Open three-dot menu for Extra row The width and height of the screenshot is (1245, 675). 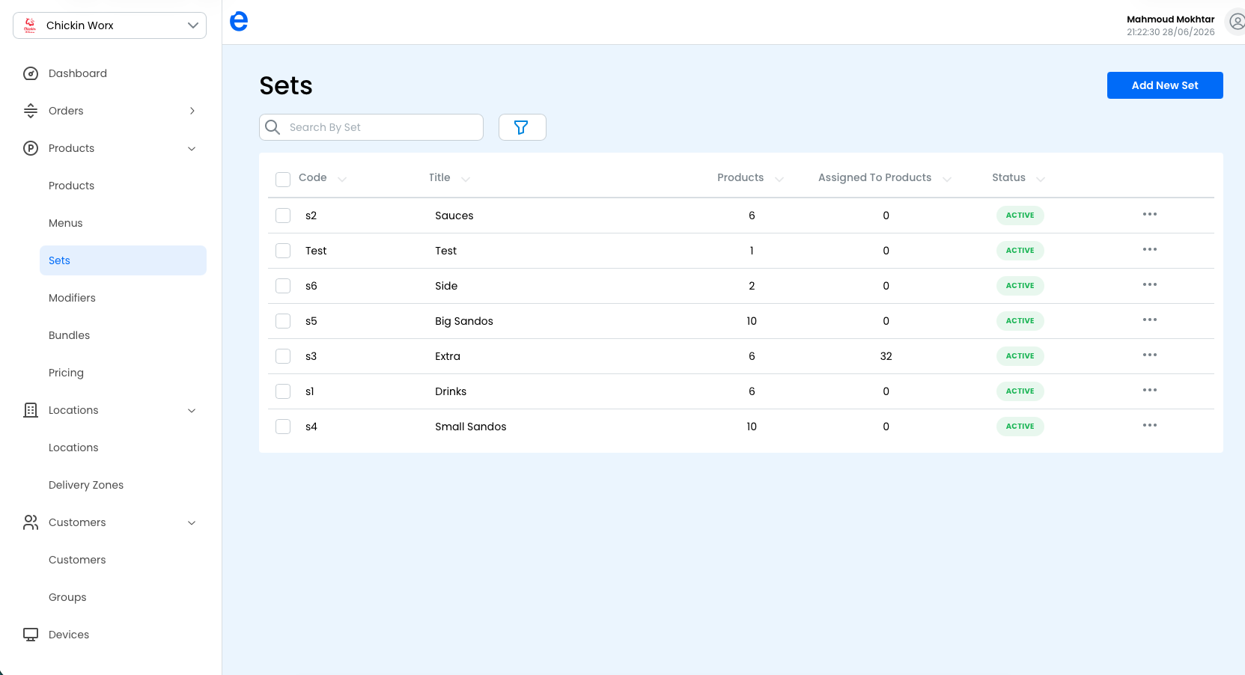pos(1150,355)
